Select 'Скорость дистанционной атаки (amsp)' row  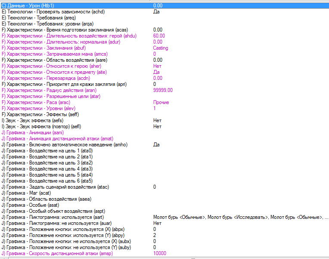click(164, 254)
